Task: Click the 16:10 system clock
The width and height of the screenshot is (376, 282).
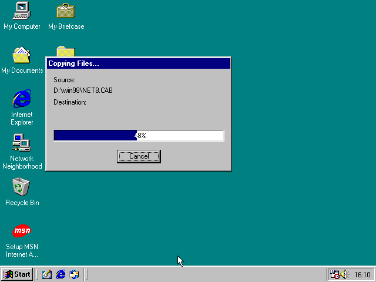Action: coord(362,274)
